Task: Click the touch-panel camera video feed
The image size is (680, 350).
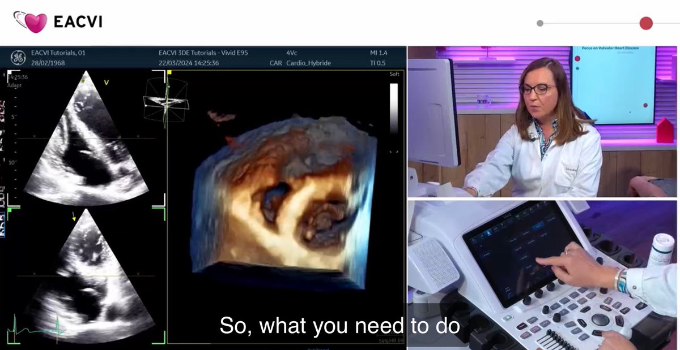Action: coord(542,275)
